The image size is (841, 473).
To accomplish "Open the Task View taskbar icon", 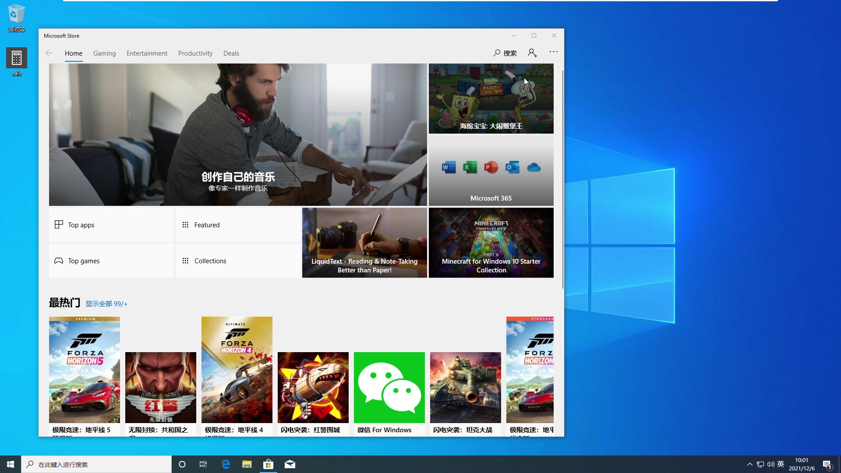I will click(203, 464).
